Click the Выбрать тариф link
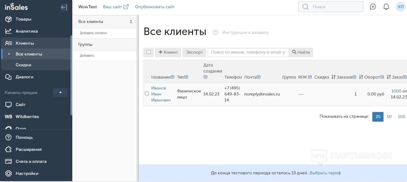 tap(325, 173)
